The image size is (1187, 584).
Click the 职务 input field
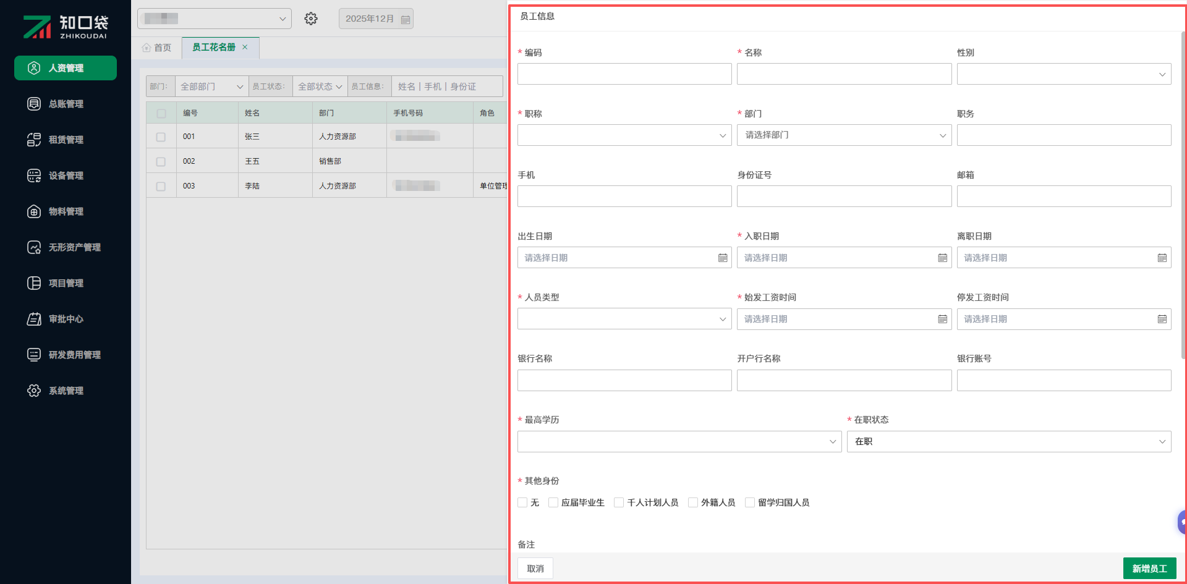click(1064, 135)
